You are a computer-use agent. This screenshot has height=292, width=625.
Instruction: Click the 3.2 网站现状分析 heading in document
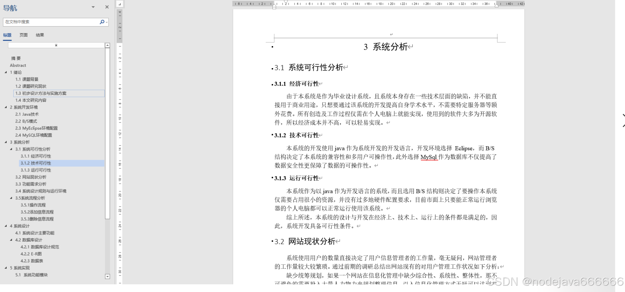tap(305, 241)
